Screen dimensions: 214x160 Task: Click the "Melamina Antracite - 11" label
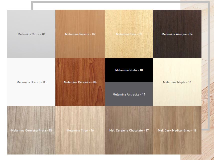pos(129,94)
